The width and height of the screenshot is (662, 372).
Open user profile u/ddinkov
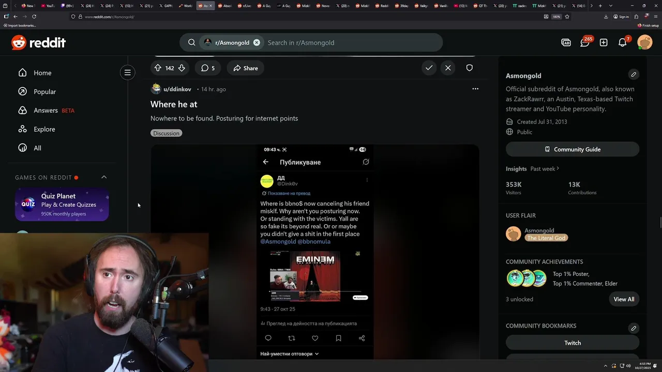pos(177,89)
